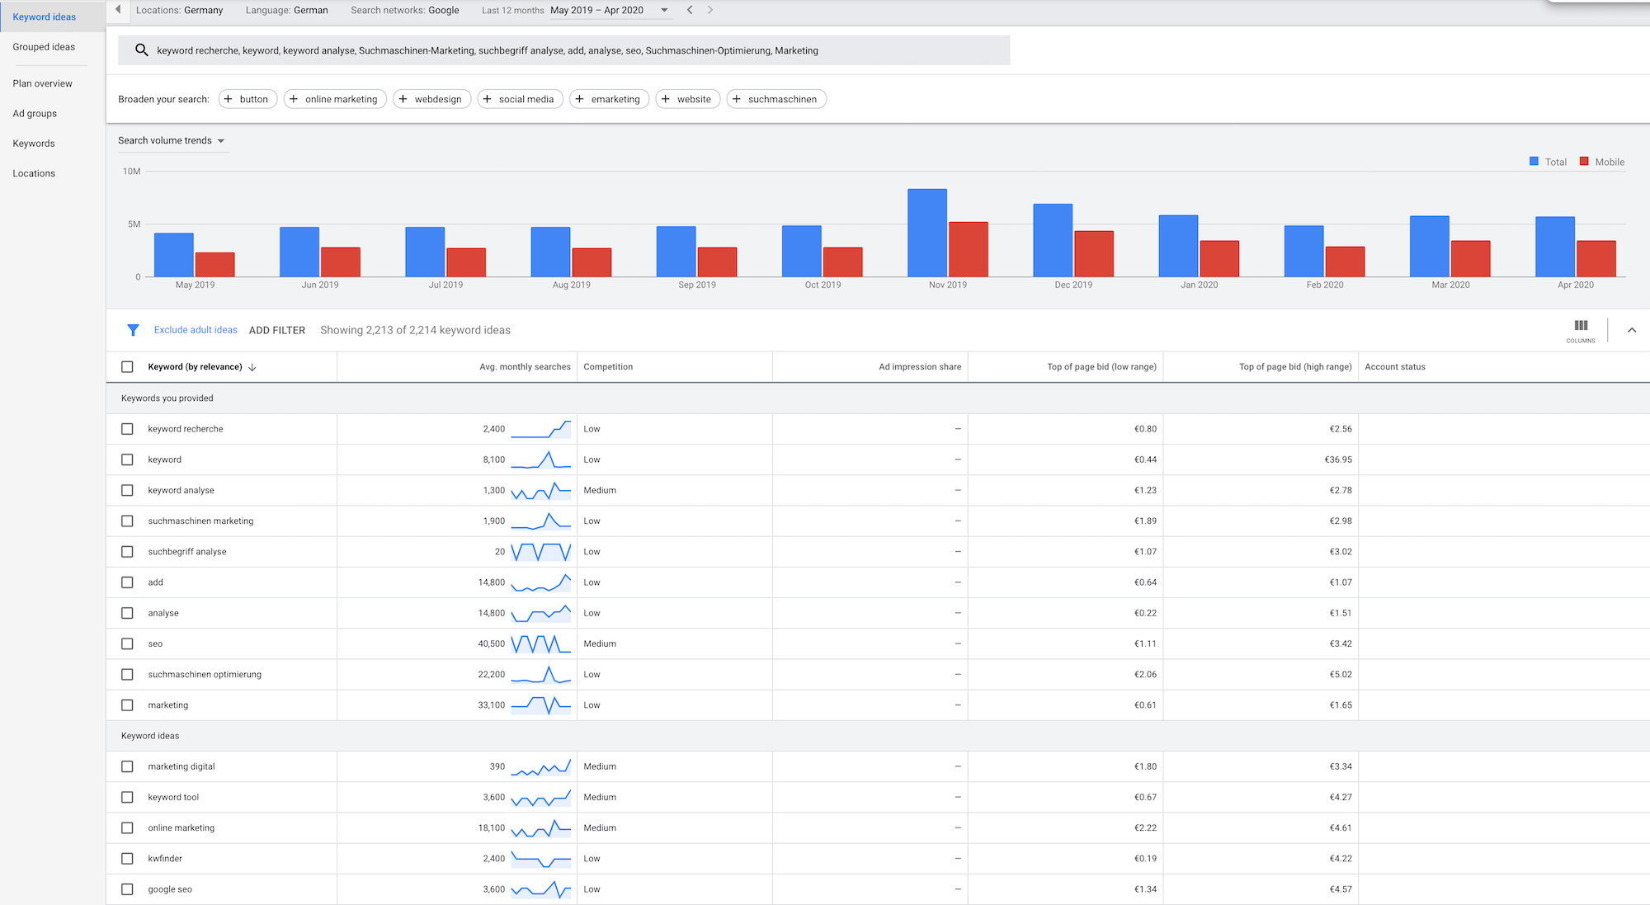Click the blue Total legend swatch

(1534, 162)
